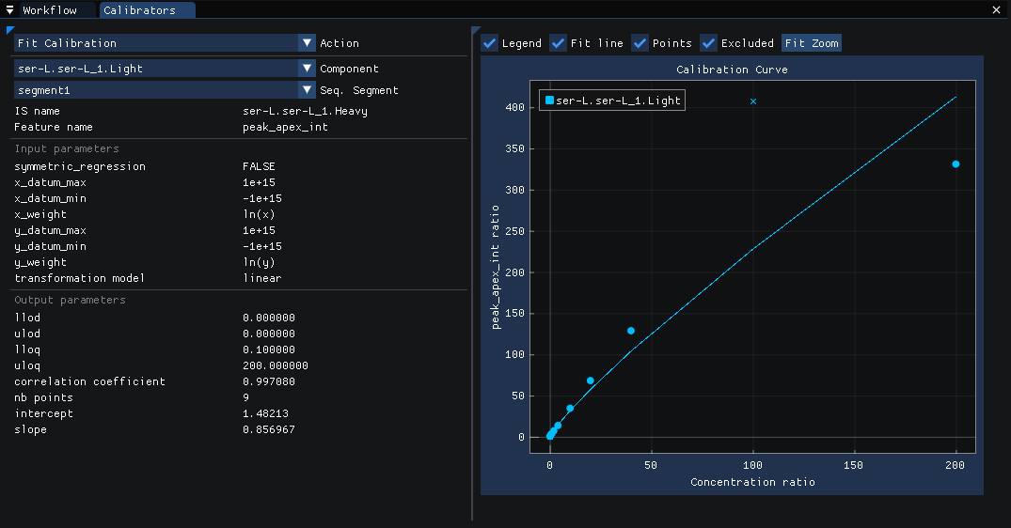The height and width of the screenshot is (528, 1011).
Task: Select the data point near concentration 20
Action: click(x=590, y=380)
